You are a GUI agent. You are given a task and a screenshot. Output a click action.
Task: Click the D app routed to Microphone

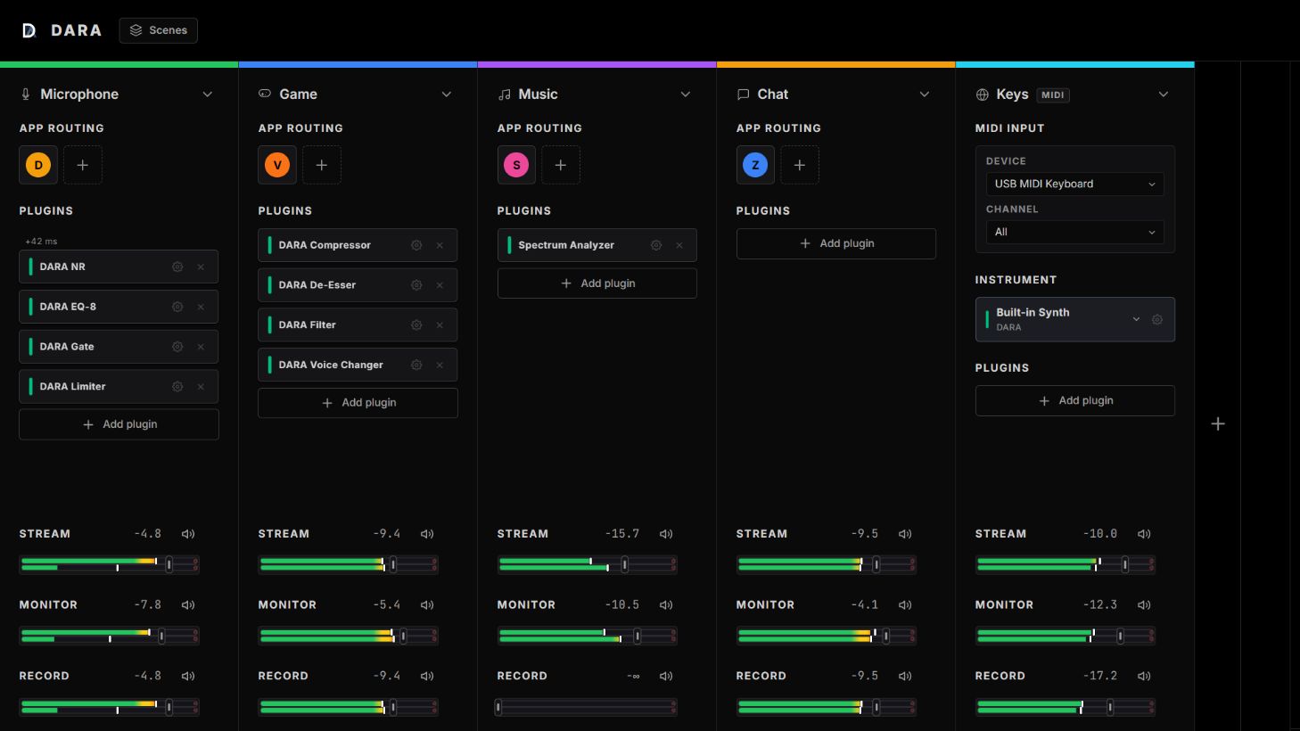click(x=38, y=165)
